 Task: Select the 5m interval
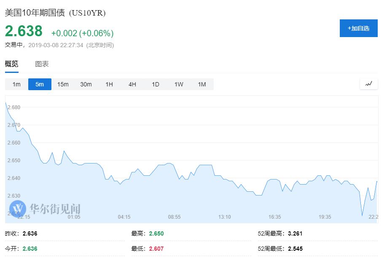(x=40, y=84)
